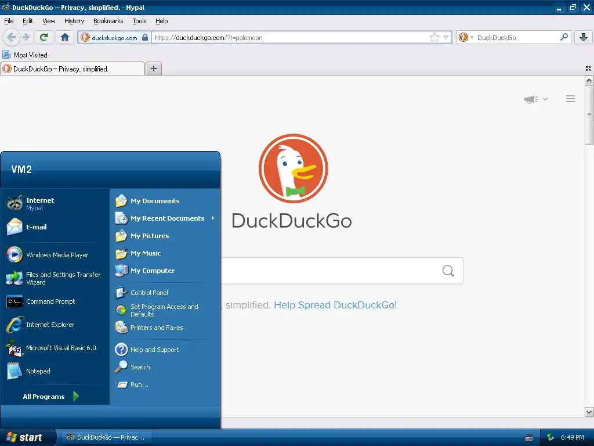Image resolution: width=594 pixels, height=446 pixels.
Task: Open the Tools menu
Action: click(x=139, y=21)
